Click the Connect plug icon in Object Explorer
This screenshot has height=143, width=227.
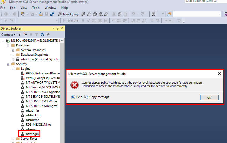19,34
